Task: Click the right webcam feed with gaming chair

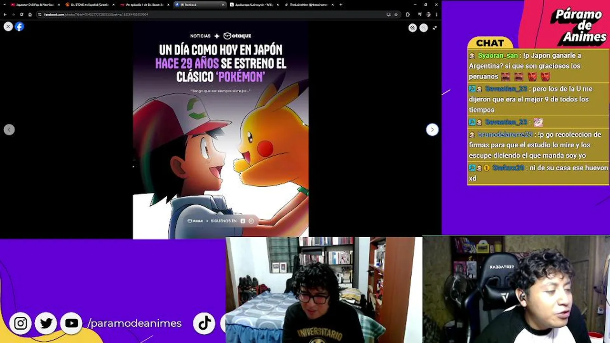Action: (x=516, y=290)
